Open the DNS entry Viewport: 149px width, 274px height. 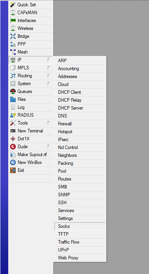tap(80, 116)
